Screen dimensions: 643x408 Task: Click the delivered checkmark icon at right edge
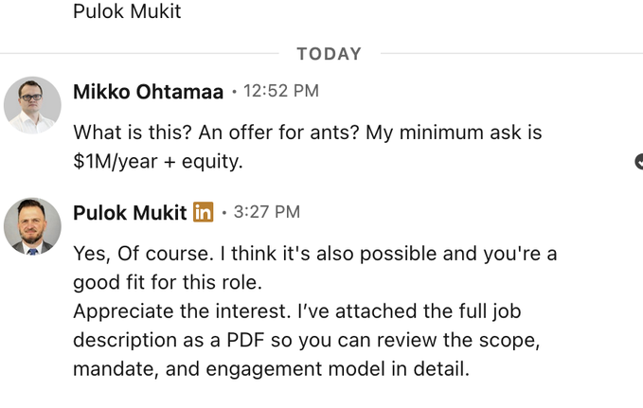pyautogui.click(x=638, y=162)
